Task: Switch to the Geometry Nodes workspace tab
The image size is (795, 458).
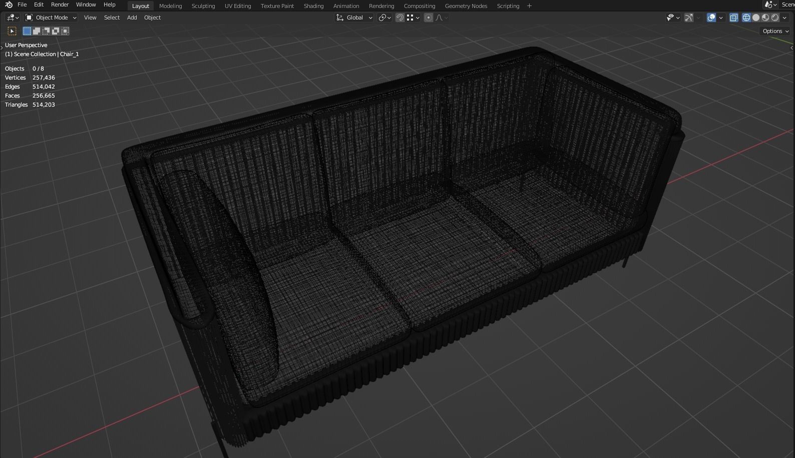Action: (x=466, y=6)
